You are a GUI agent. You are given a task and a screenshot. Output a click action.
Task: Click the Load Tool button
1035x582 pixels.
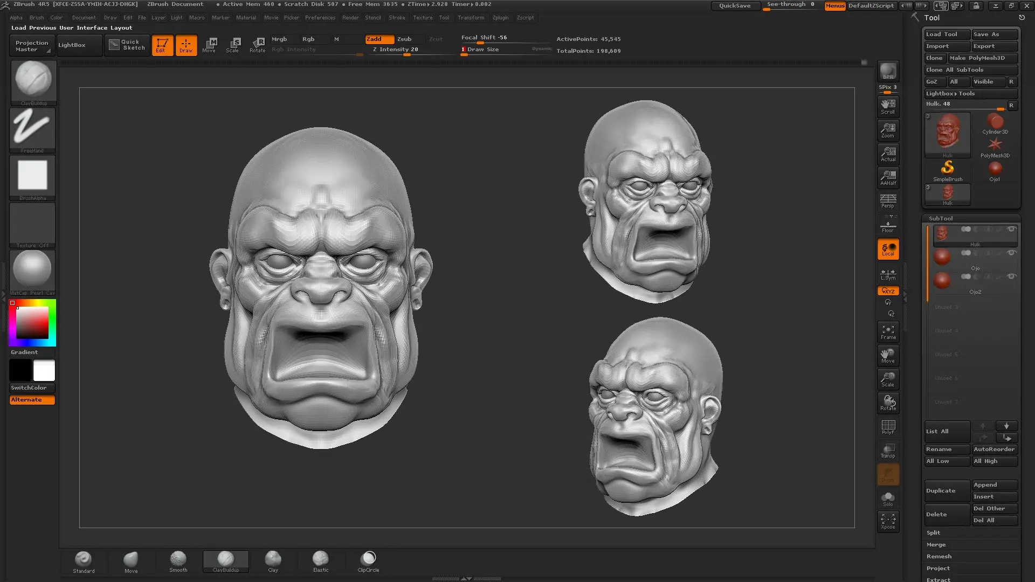click(947, 34)
